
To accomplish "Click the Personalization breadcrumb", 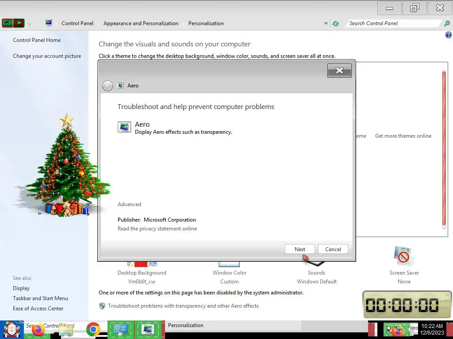I will (x=206, y=23).
